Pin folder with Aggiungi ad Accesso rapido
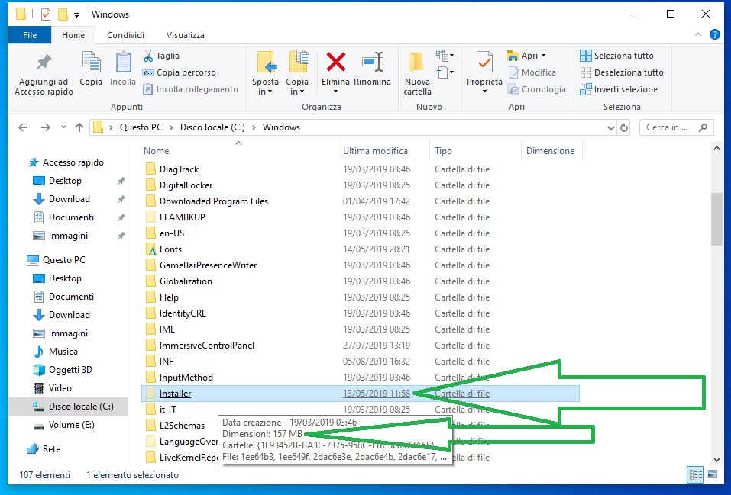The image size is (731, 495). [x=44, y=73]
